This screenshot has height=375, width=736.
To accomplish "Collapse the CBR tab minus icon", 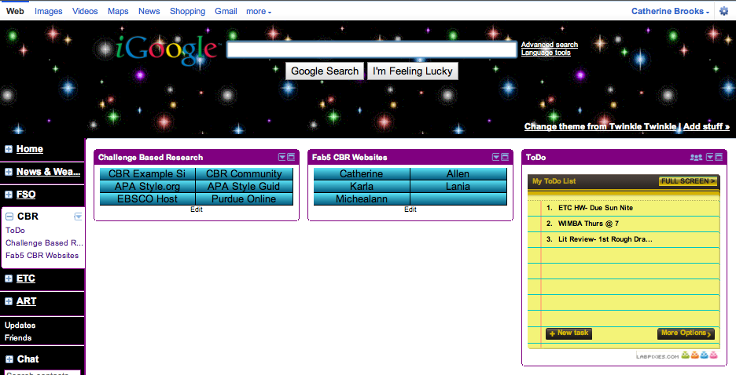I will pos(9,217).
